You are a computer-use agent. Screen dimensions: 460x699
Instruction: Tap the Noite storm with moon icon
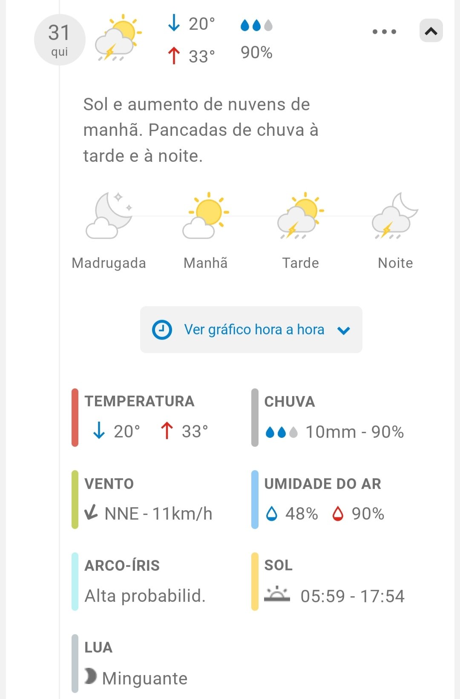click(395, 216)
